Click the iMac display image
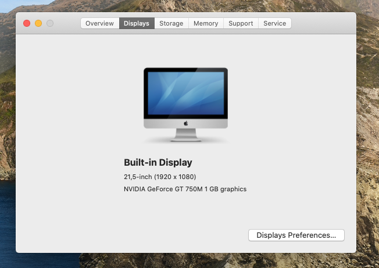The width and height of the screenshot is (379, 268). point(185,105)
